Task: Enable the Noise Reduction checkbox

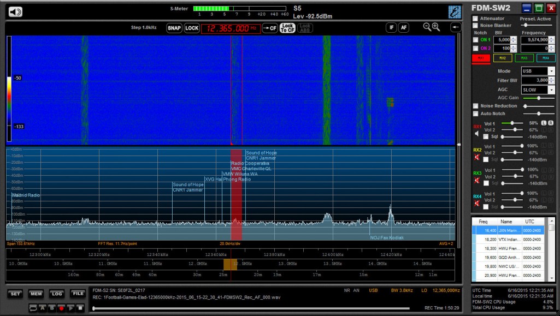Action: [x=475, y=106]
